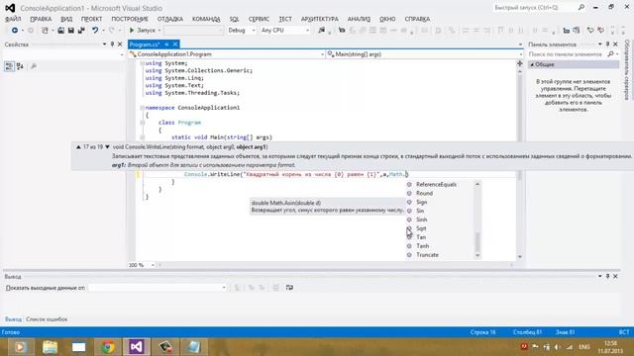
Task: Open the ПРОЕКТ menu
Action: [x=91, y=19]
